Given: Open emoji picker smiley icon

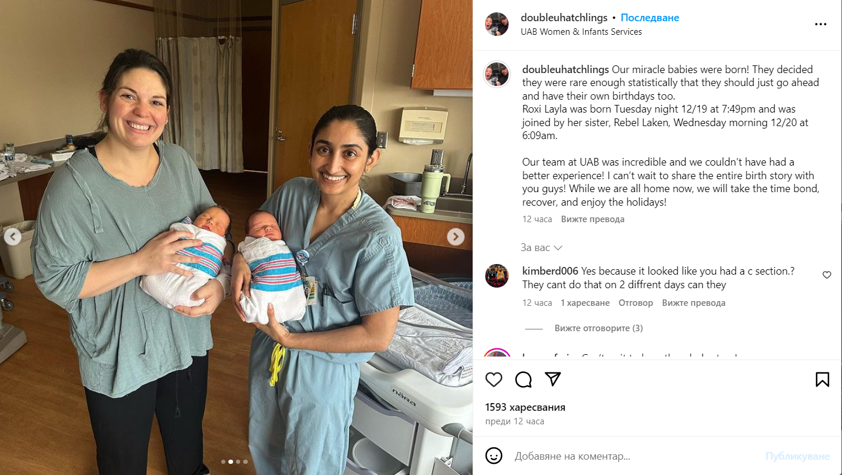Looking at the screenshot, I should click(x=494, y=456).
